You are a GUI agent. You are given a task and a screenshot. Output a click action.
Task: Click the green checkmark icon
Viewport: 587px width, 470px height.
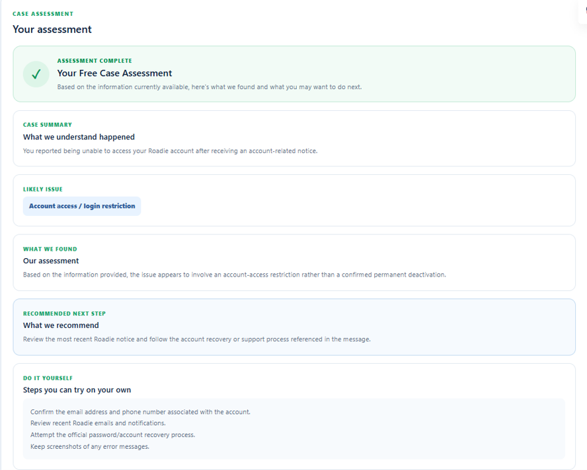click(x=36, y=74)
